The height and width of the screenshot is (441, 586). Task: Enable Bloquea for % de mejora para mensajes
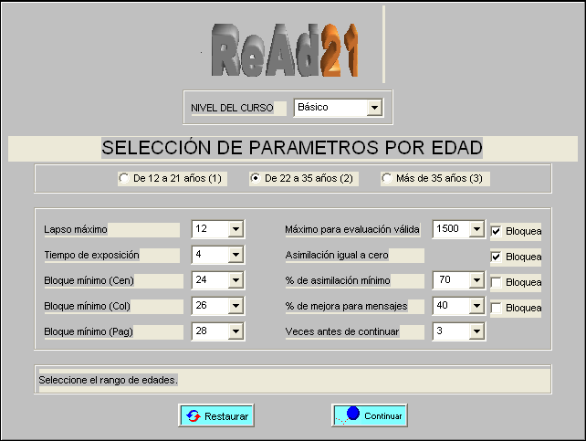[496, 308]
